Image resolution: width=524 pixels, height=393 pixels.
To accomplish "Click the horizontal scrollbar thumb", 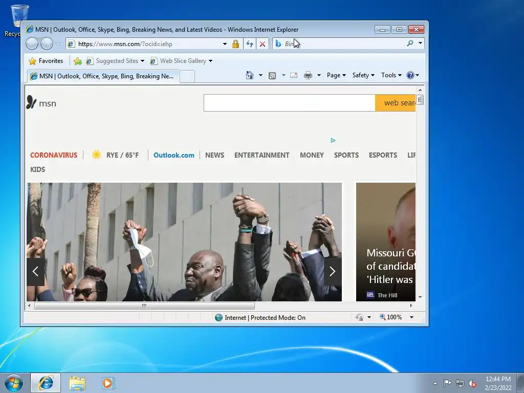I will (144, 305).
